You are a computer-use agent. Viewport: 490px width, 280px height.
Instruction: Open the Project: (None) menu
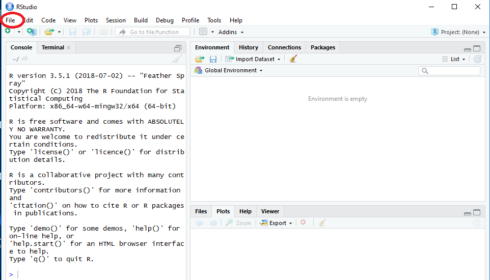(458, 32)
